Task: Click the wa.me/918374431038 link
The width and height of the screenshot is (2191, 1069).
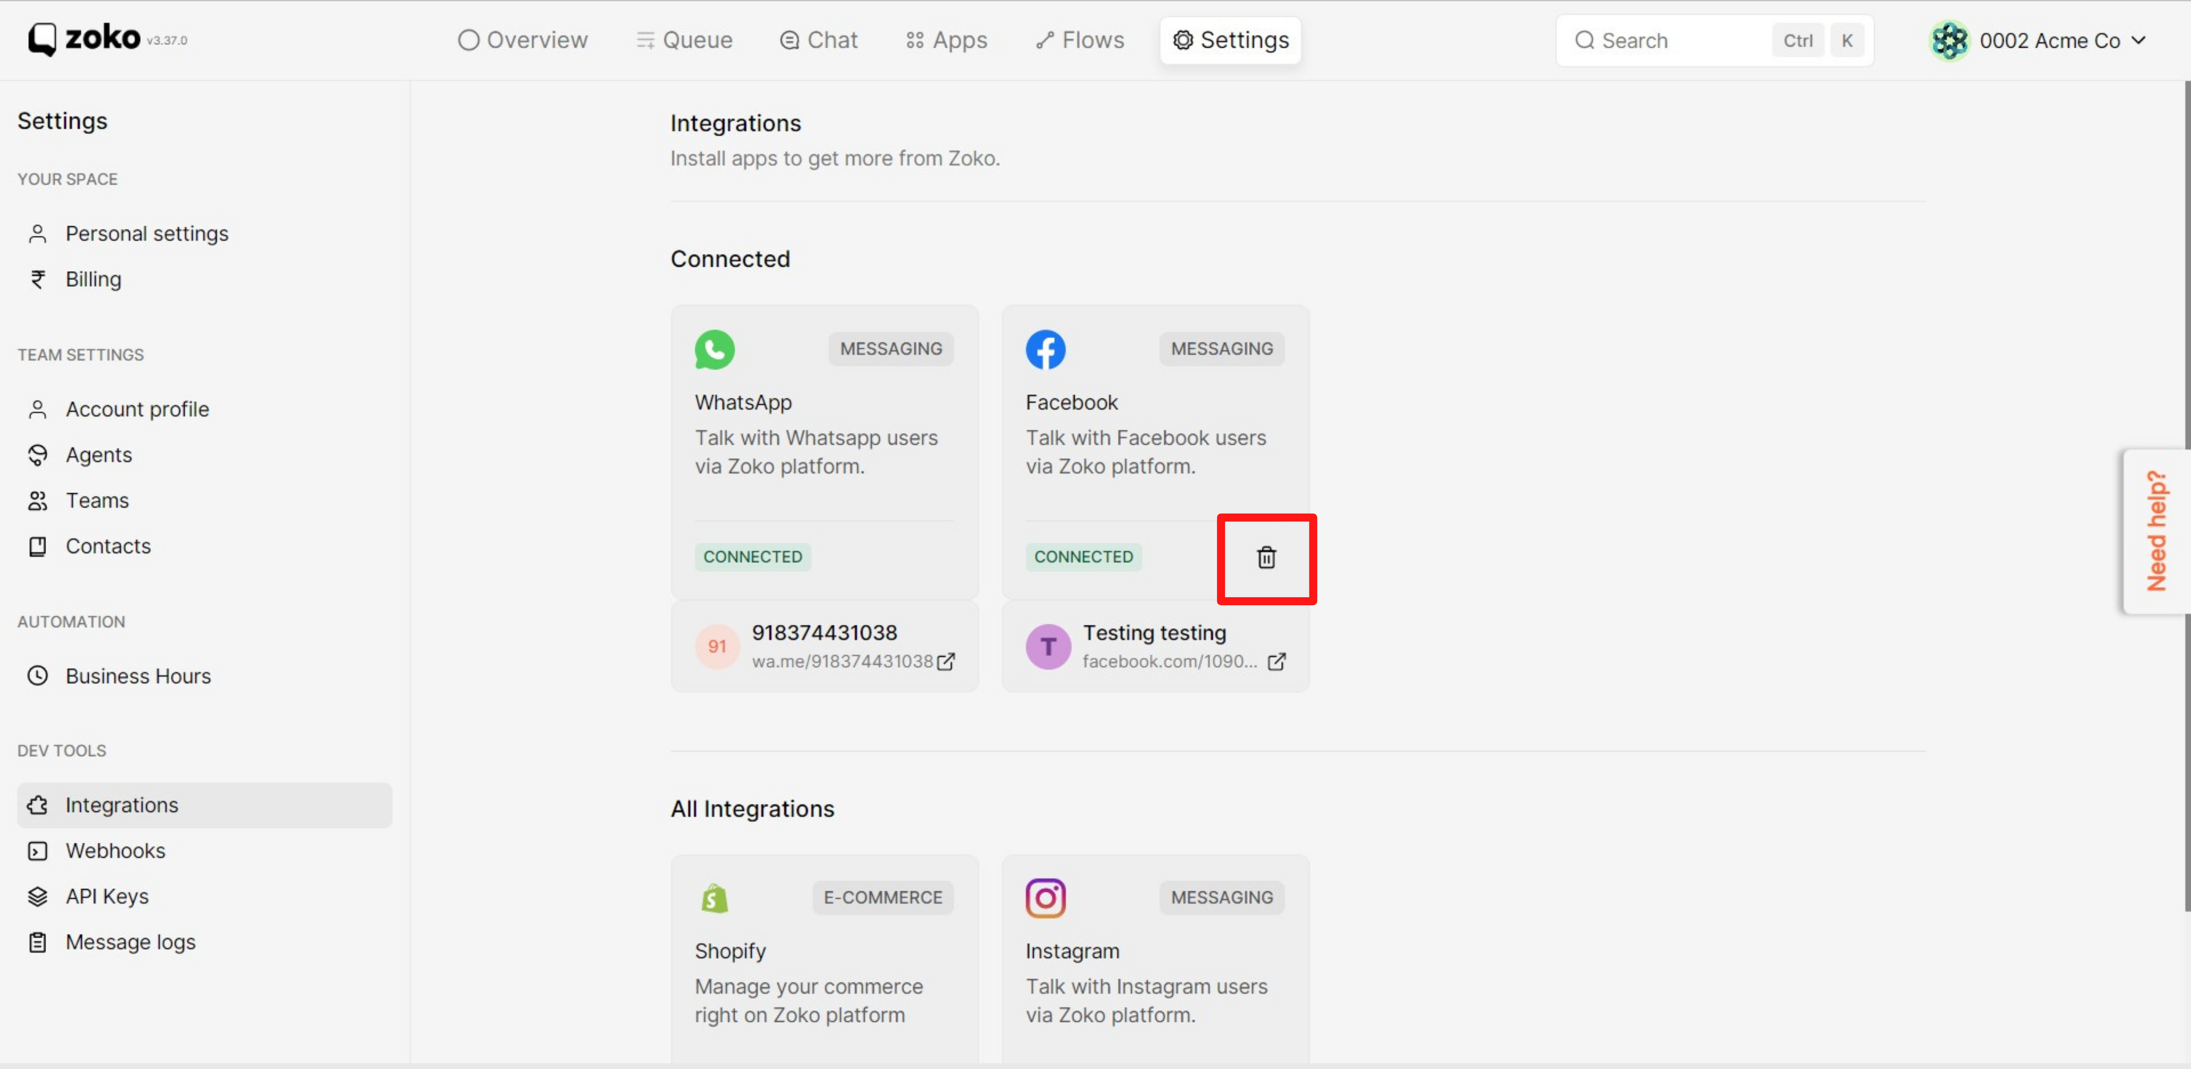Action: (x=841, y=661)
